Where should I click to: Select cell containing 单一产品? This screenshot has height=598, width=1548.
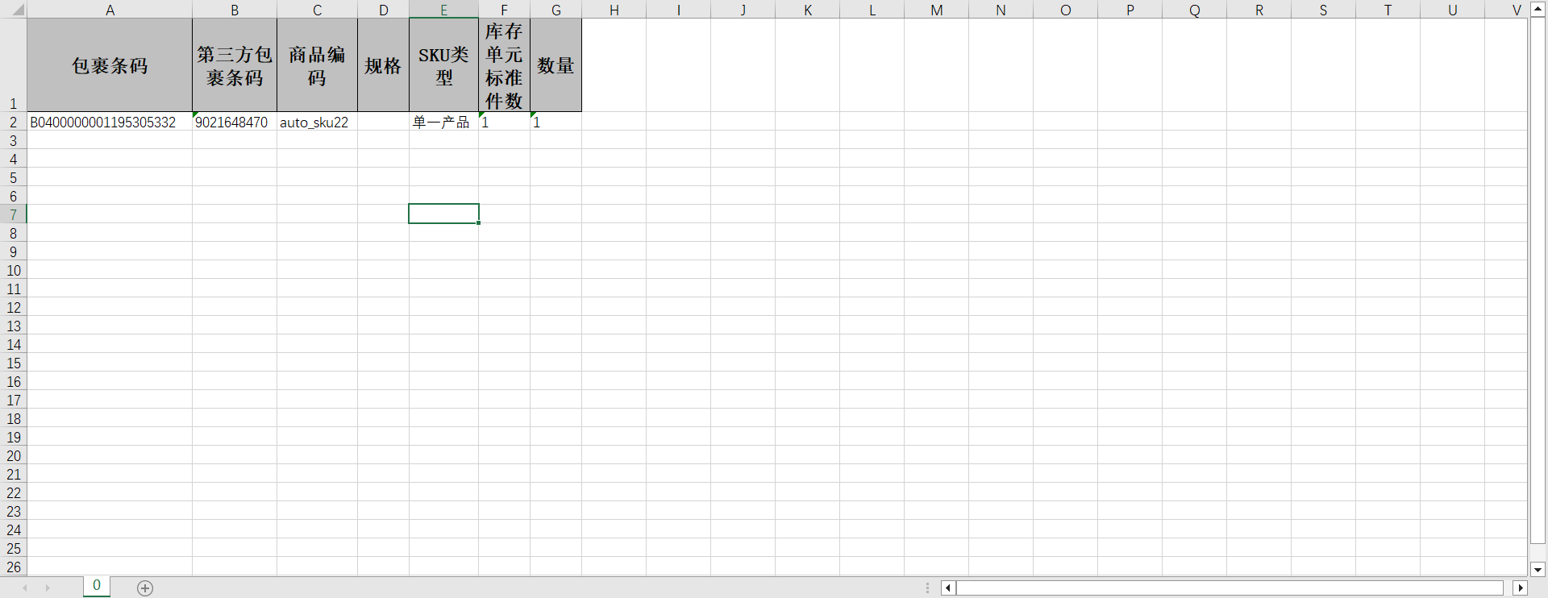443,122
